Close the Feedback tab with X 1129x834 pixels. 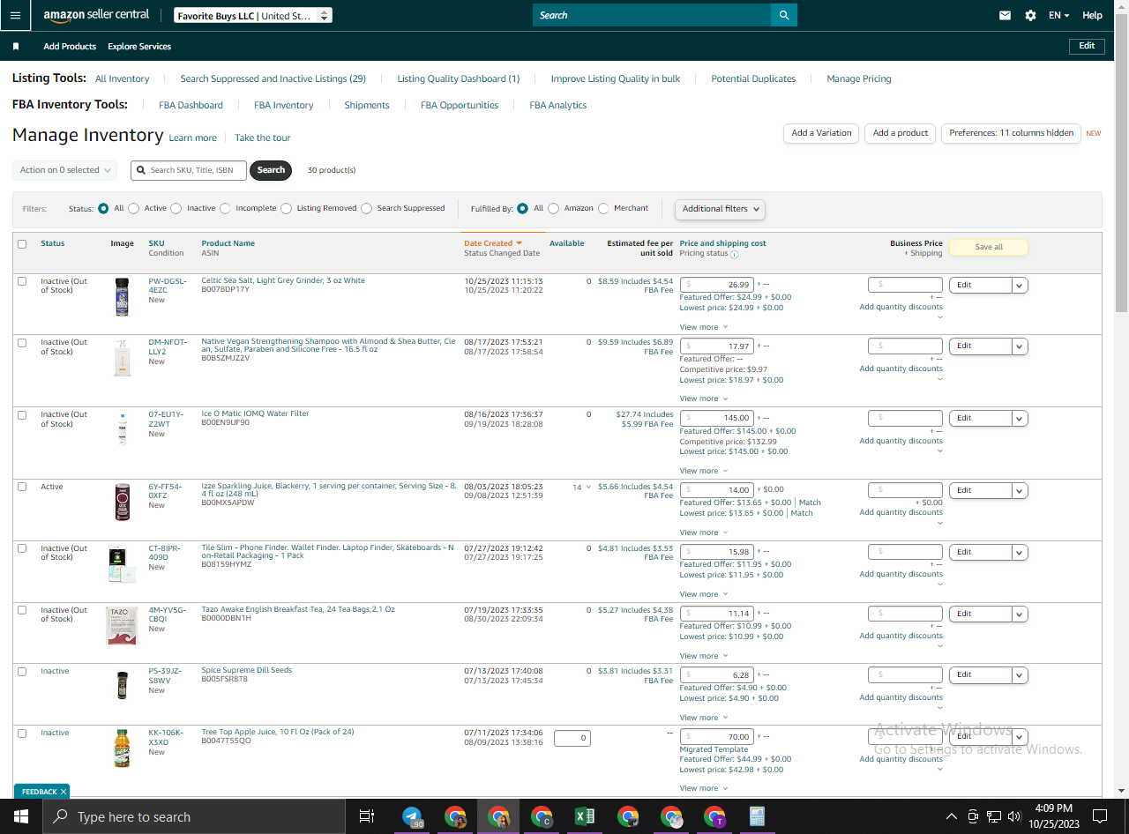point(63,792)
